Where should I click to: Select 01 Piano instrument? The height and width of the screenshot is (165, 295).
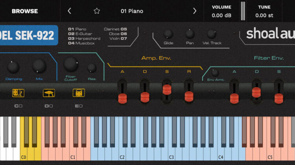pos(77,29)
